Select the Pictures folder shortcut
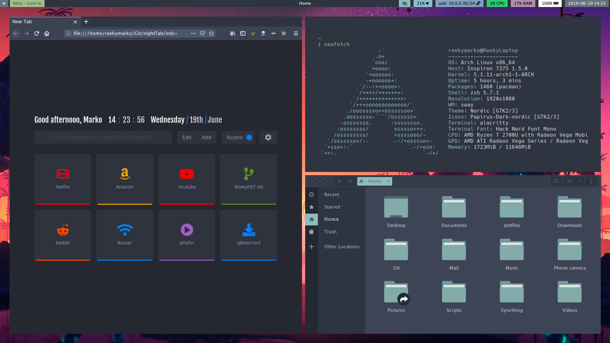Screen dimensions: 610x343 [x=396, y=297]
